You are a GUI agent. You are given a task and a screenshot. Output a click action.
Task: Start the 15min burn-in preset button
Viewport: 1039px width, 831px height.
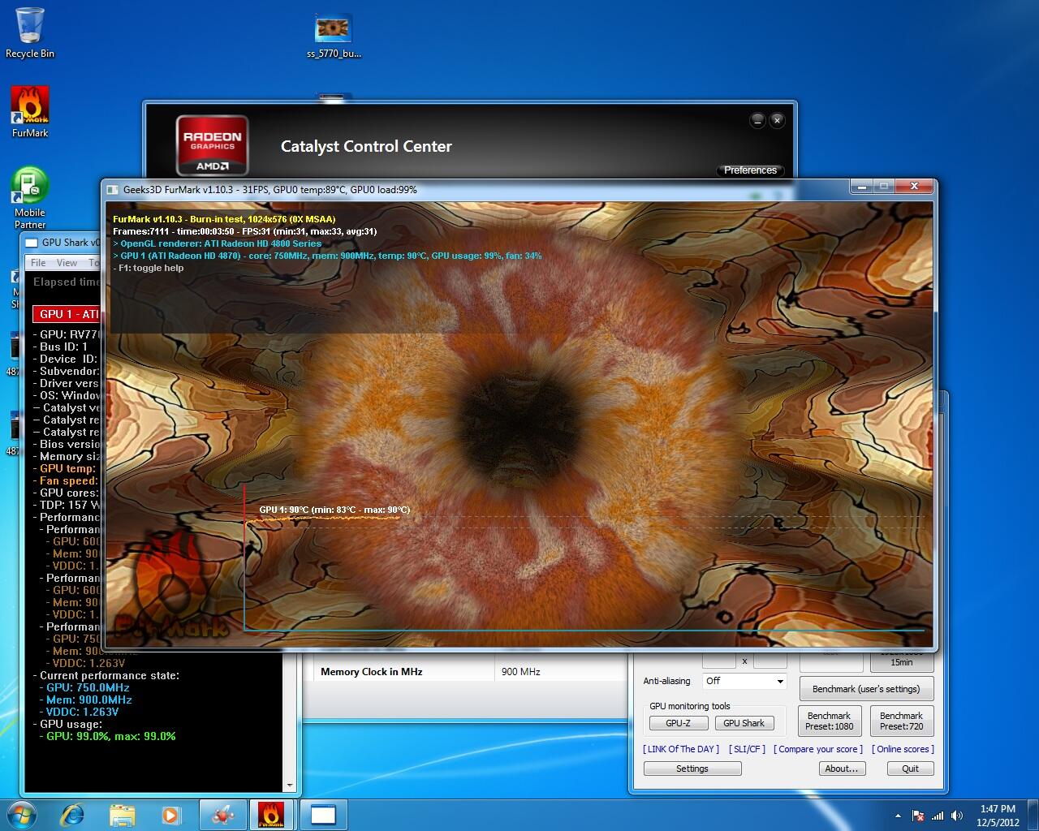coord(902,661)
